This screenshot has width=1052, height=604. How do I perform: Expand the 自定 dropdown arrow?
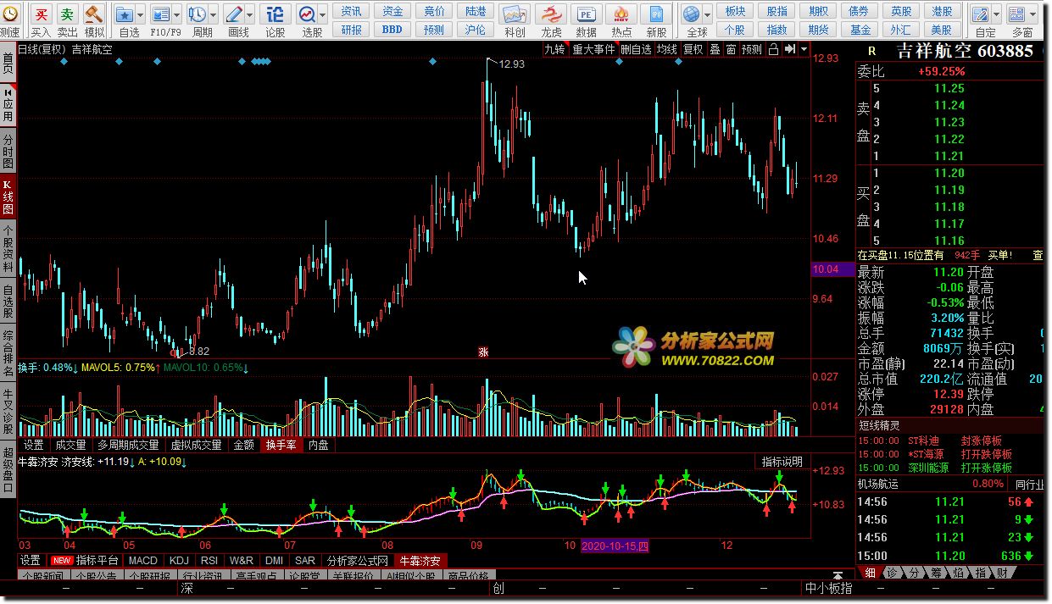point(995,14)
